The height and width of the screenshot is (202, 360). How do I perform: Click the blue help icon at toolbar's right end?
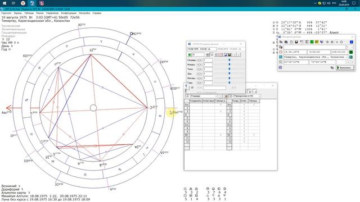tap(352, 42)
